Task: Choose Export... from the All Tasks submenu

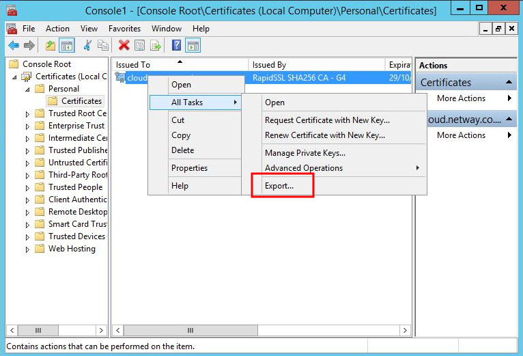Action: [x=279, y=186]
